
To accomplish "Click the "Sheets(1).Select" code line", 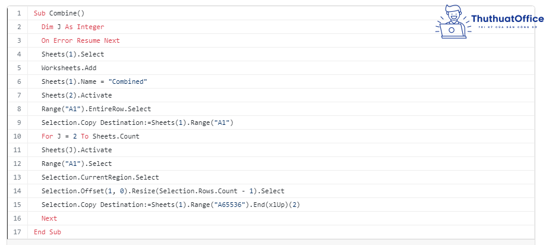I will tap(72, 54).
